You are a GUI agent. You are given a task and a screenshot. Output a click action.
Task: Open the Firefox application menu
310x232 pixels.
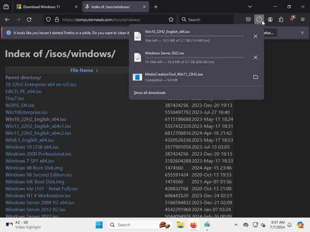coord(303,20)
